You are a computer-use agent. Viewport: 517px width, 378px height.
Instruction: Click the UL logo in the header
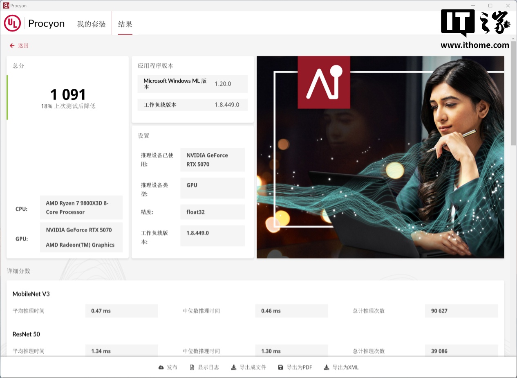12,23
